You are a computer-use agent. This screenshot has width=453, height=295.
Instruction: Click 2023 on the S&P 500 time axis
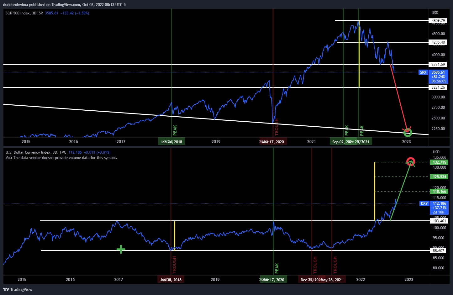click(x=407, y=142)
